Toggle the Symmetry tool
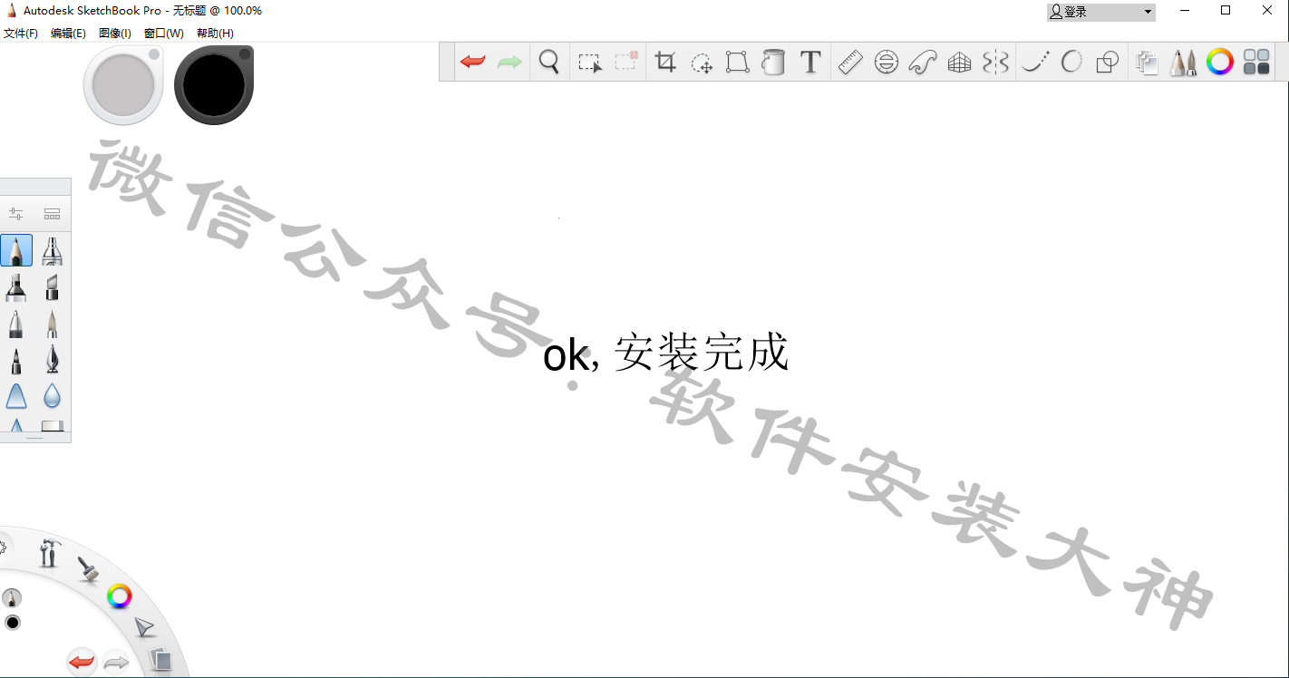 click(x=995, y=62)
